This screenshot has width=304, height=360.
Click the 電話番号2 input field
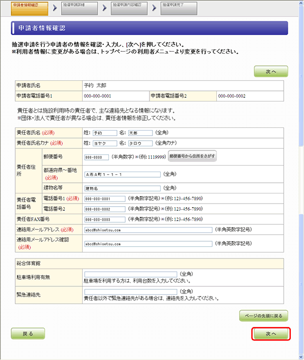105,209
